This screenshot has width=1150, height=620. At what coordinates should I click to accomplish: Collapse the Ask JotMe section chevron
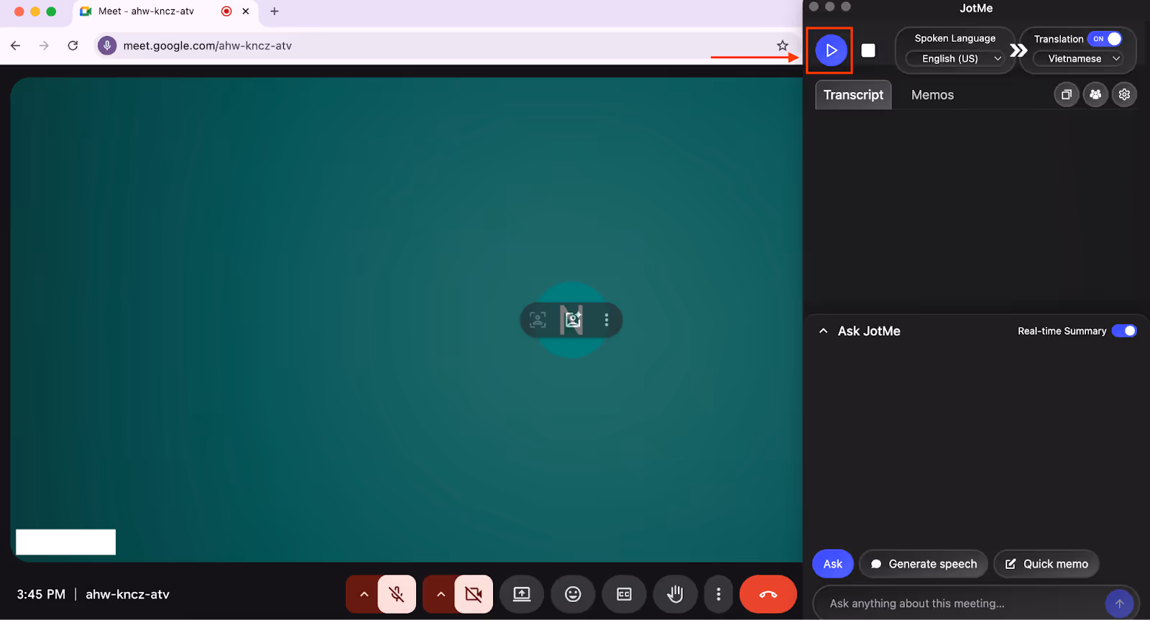tap(824, 331)
